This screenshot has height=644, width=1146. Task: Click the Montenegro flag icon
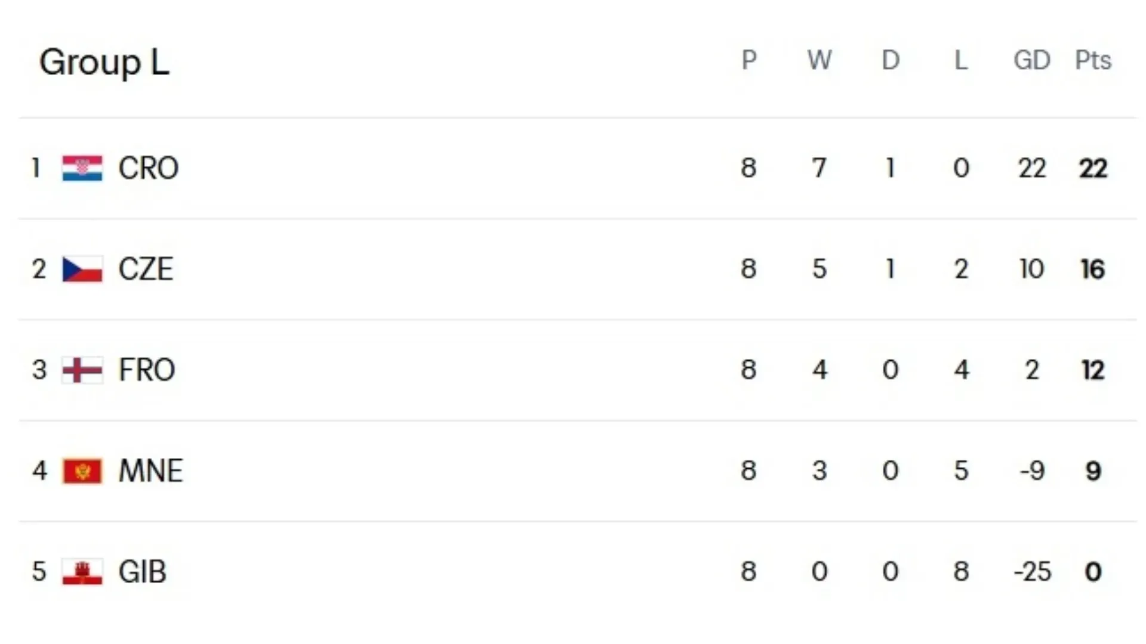tap(82, 471)
